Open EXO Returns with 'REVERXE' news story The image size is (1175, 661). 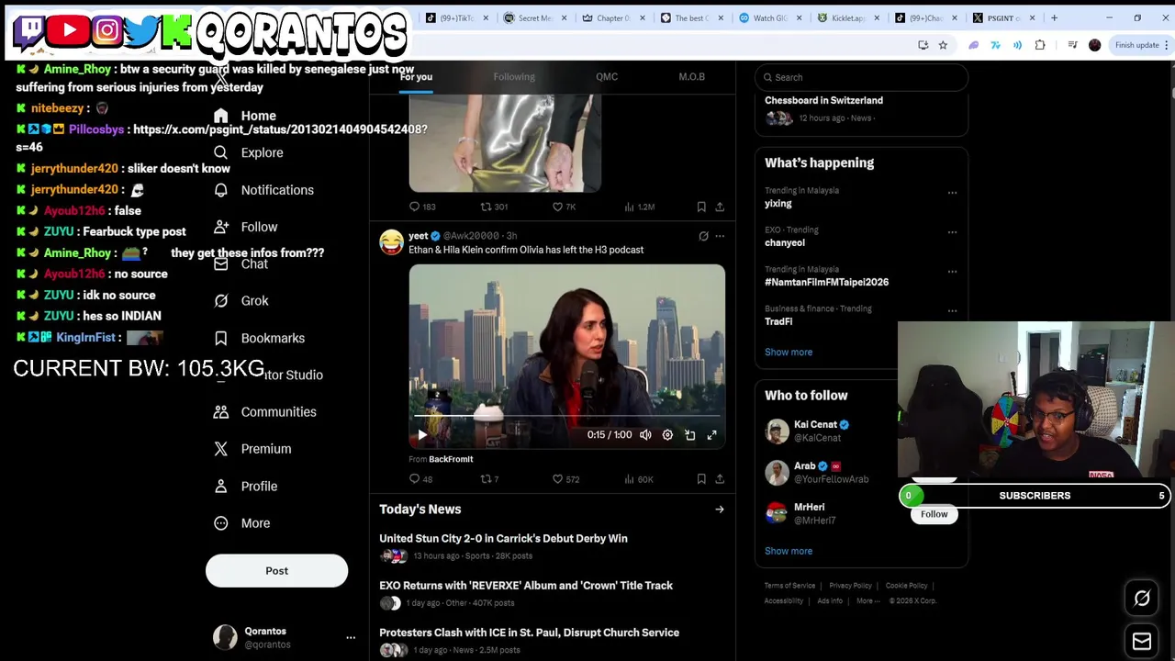pos(526,586)
